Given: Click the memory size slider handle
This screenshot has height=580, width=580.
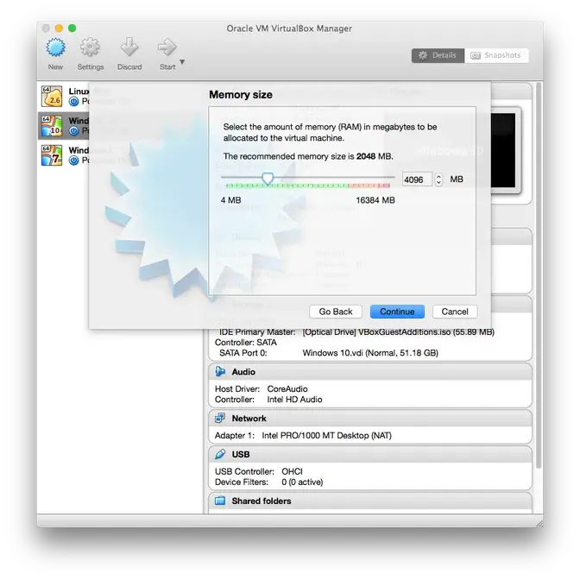Looking at the screenshot, I should coord(268,179).
